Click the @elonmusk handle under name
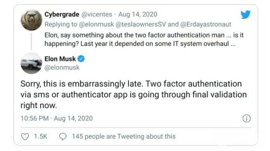270x151 pixels. click(x=62, y=67)
